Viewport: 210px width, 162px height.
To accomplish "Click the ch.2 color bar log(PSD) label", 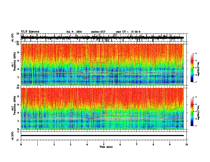I will click(199, 113).
